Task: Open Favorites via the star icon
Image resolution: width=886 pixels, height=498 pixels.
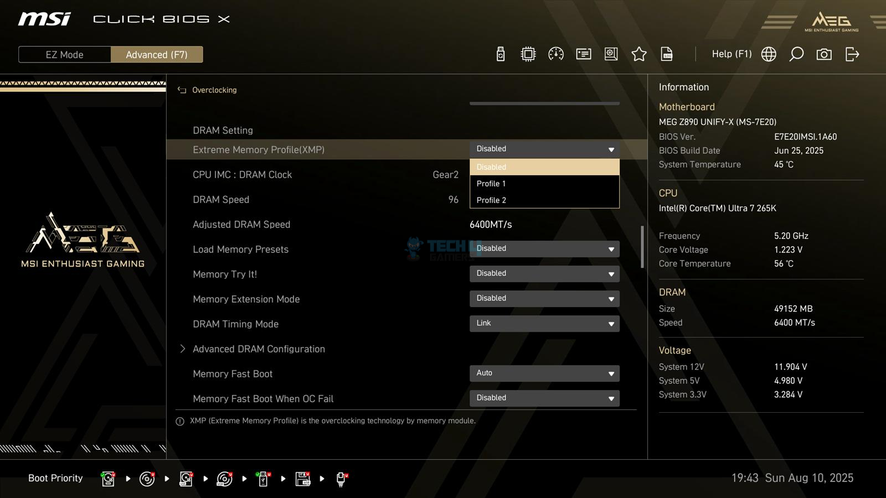Action: click(x=639, y=54)
